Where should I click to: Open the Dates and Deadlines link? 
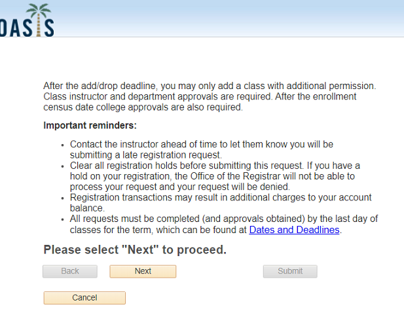pos(294,230)
